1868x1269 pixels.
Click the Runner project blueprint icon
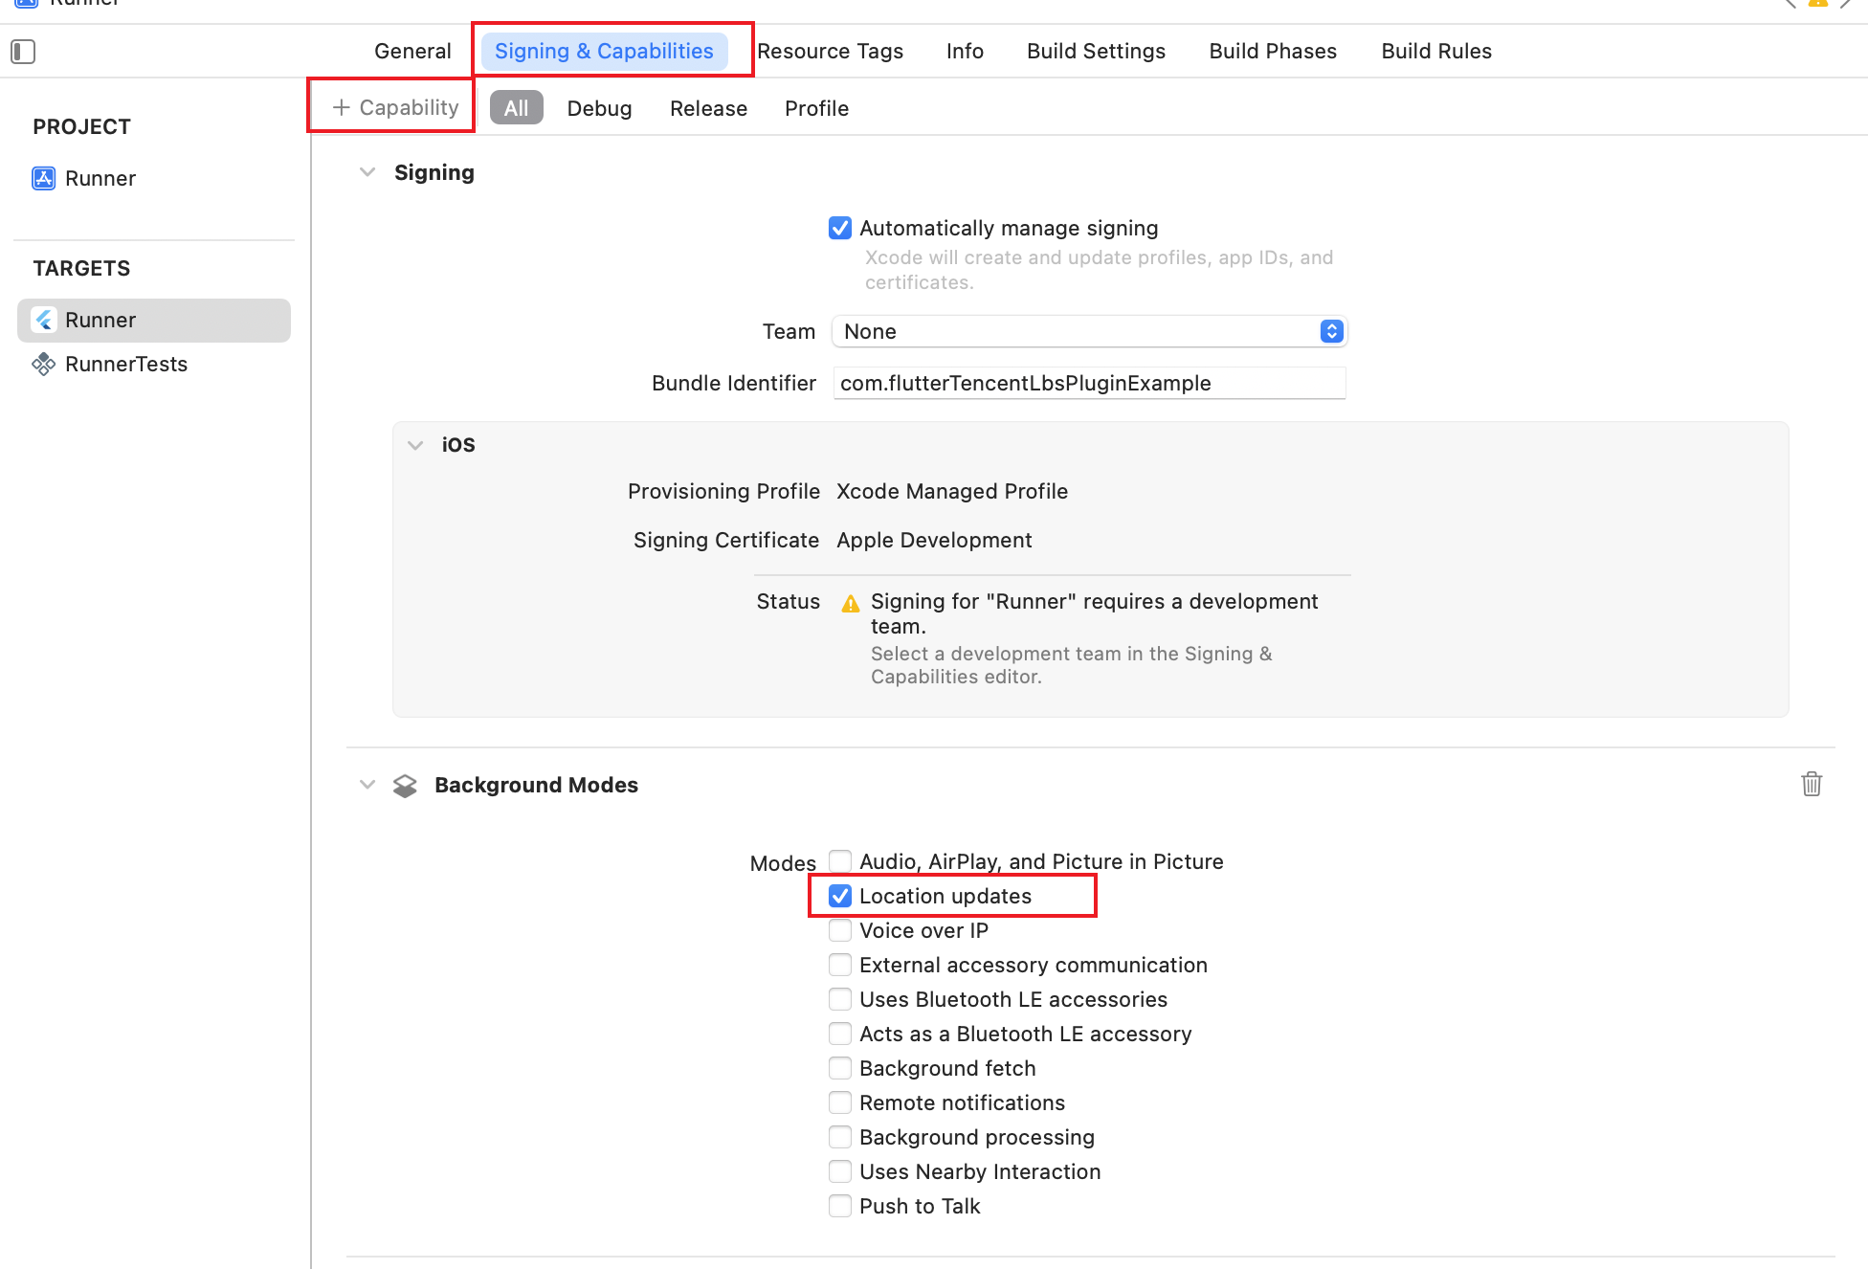click(44, 179)
